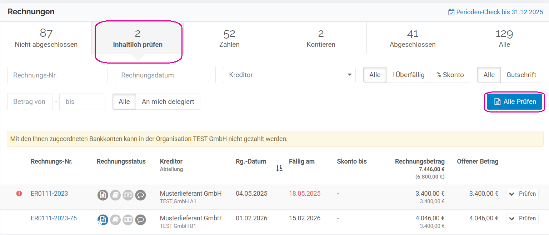
Task: Focus the Rechnungs-Nr. search field
Action: [58, 75]
